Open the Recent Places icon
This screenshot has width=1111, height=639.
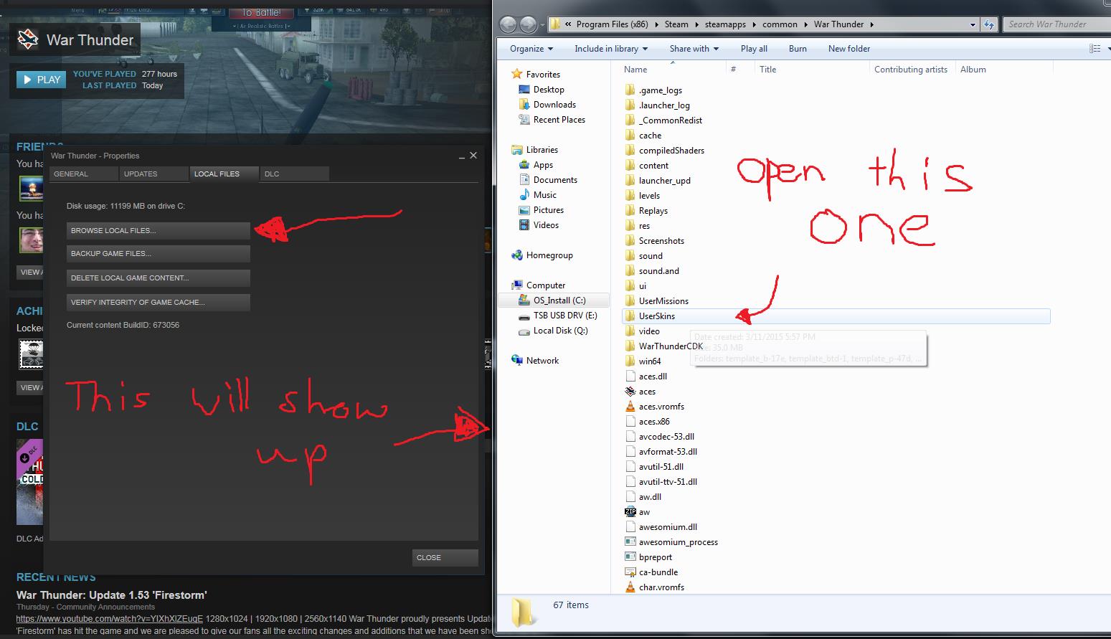(524, 120)
